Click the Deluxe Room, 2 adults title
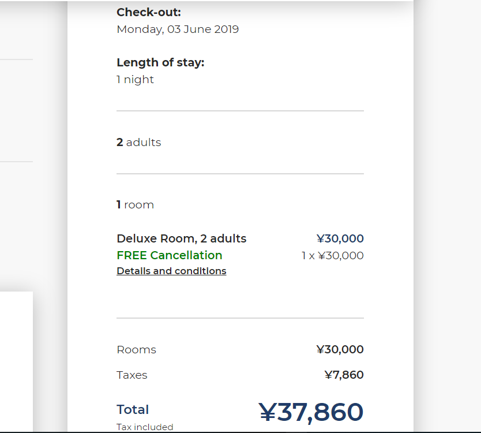481x433 pixels. coord(181,238)
